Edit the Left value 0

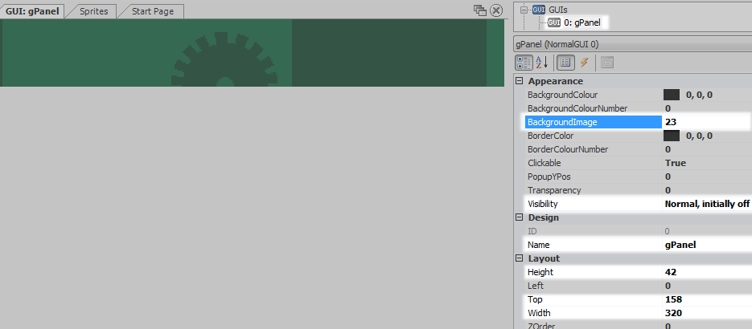707,286
